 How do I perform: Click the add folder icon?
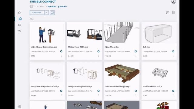[x=52, y=13]
